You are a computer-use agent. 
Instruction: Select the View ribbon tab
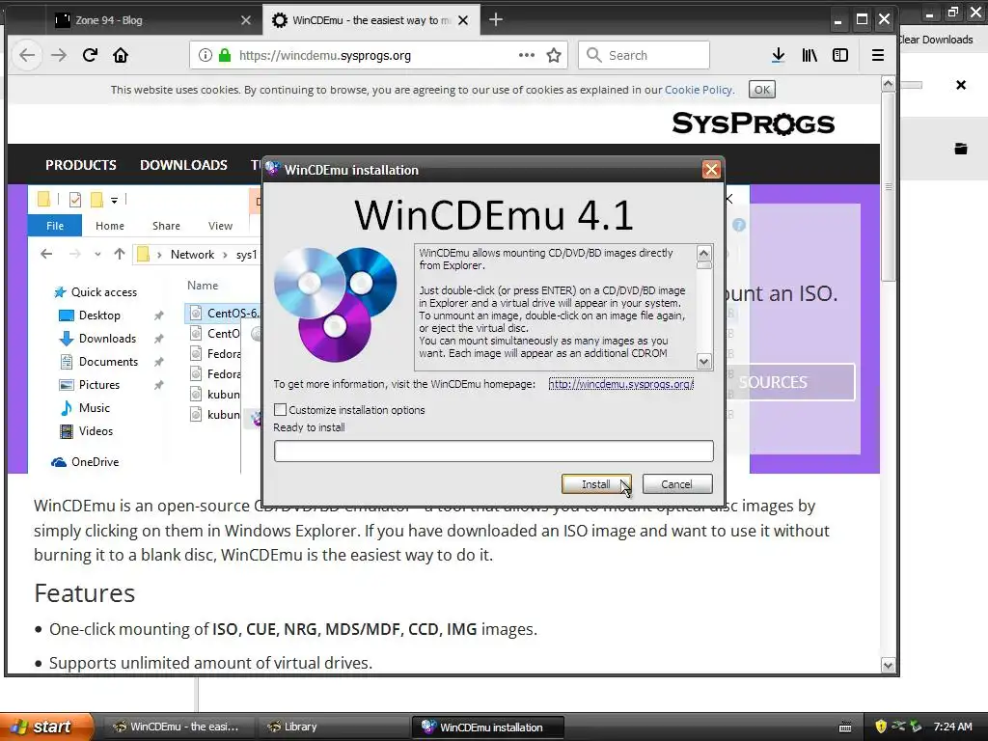(x=221, y=226)
